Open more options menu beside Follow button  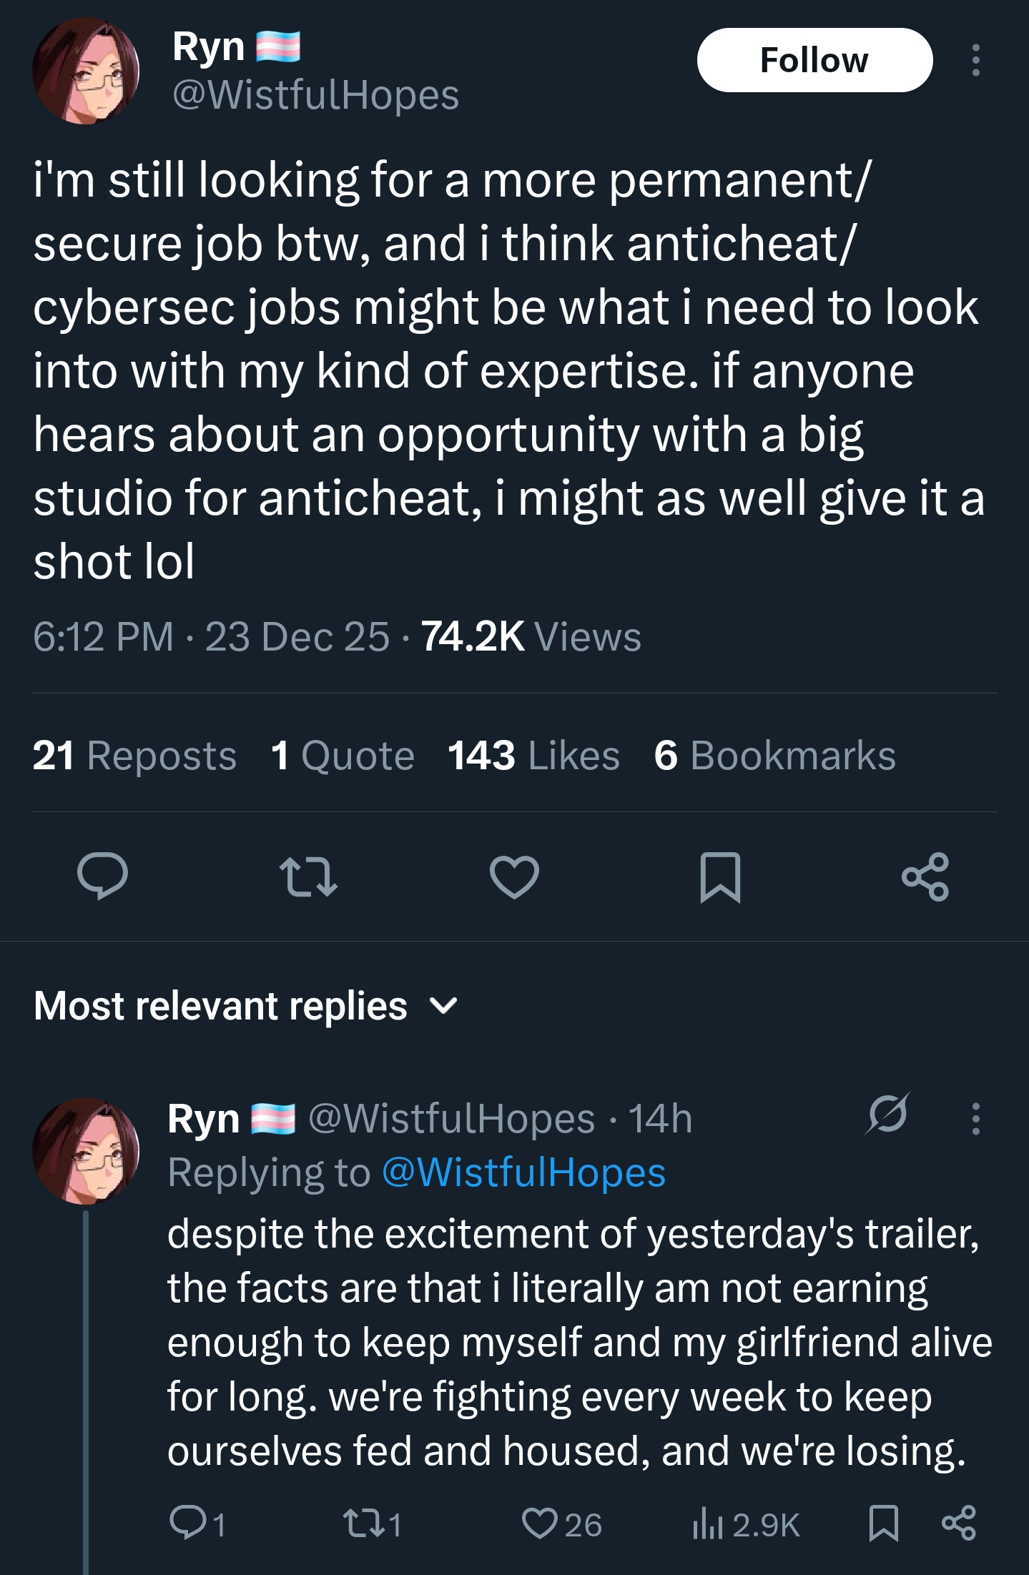[x=975, y=60]
